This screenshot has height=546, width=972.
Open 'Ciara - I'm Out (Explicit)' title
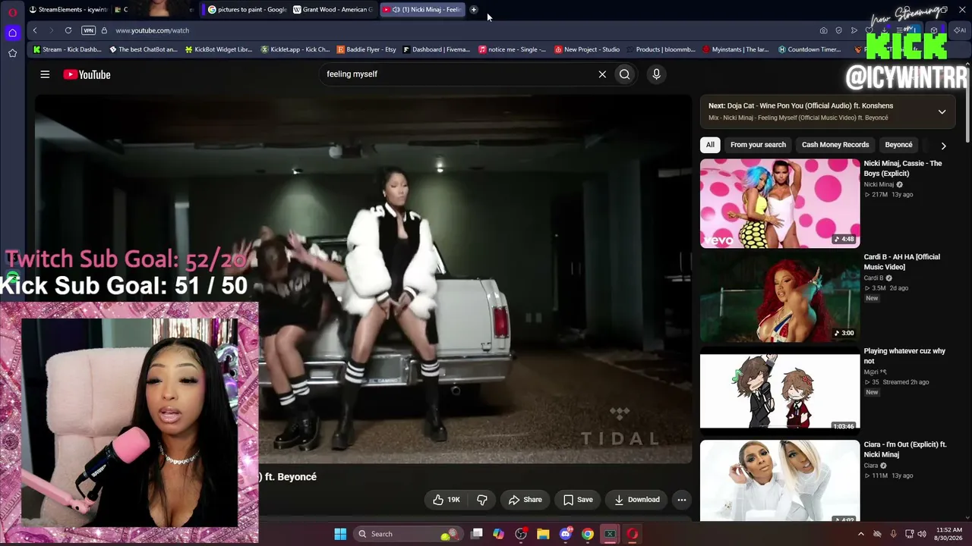[x=904, y=450]
